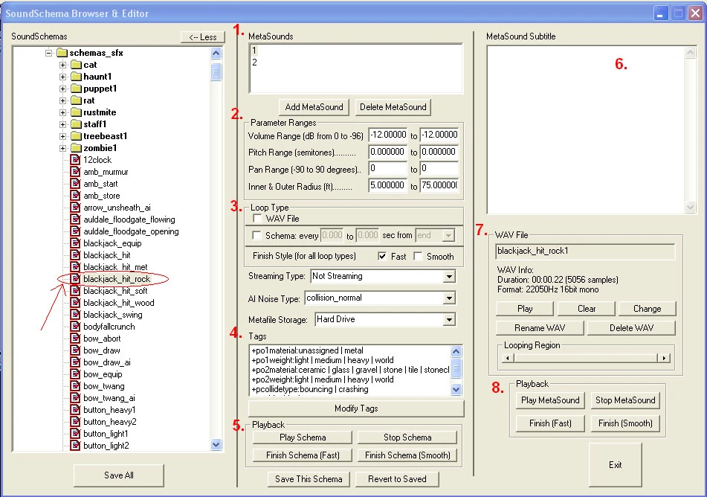Viewport: 707px width, 497px height.
Task: Open the Modify Tags dialog
Action: [356, 408]
